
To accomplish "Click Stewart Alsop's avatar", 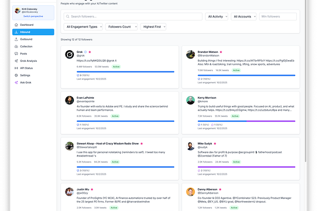I will [x=69, y=146].
